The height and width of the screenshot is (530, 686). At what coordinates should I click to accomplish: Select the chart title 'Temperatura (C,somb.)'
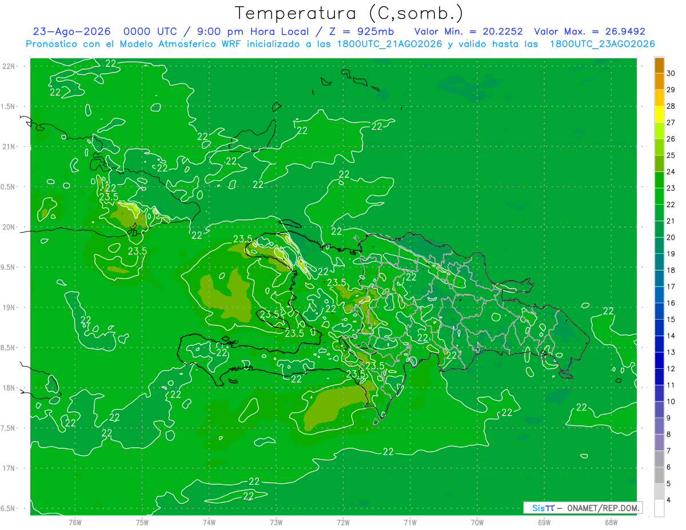tap(349, 13)
